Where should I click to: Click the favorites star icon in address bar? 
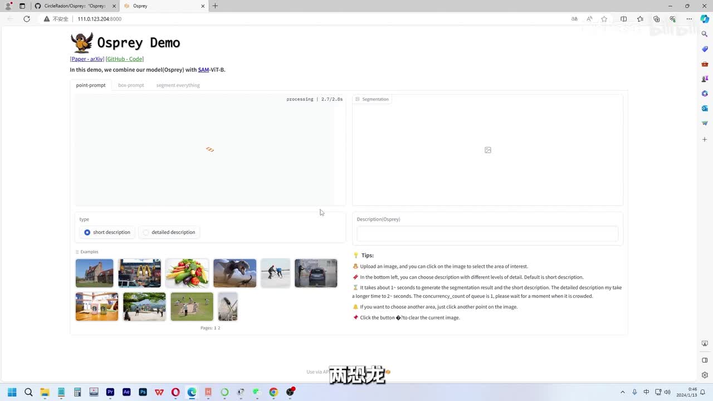(x=604, y=19)
